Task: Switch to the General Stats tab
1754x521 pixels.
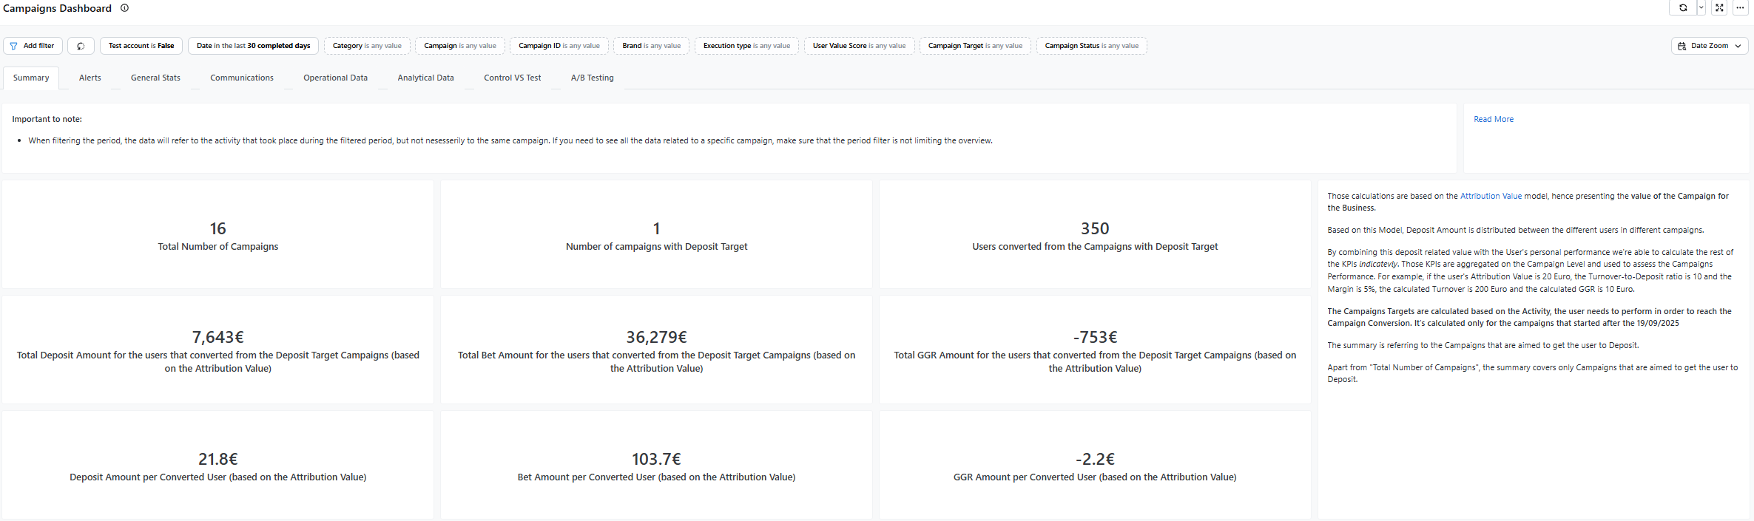Action: [x=155, y=78]
